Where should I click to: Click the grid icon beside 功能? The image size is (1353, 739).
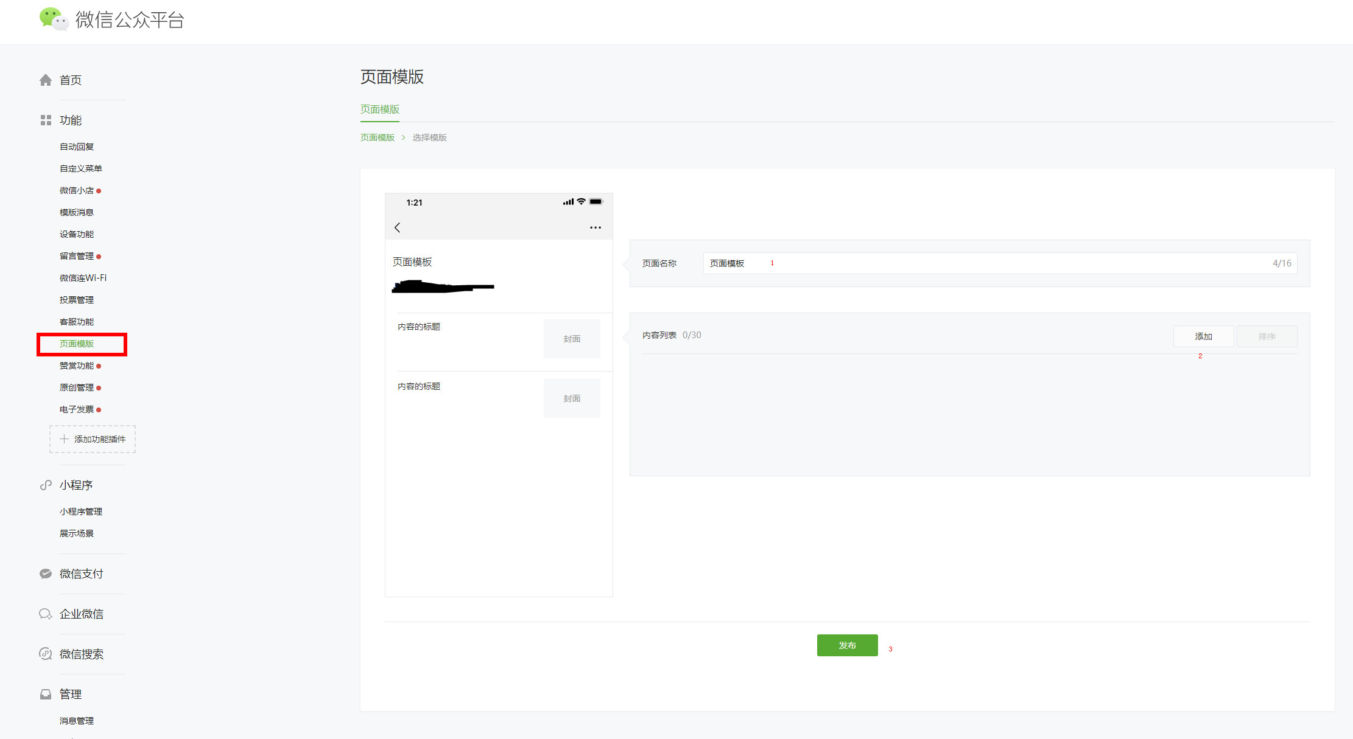pyautogui.click(x=46, y=120)
